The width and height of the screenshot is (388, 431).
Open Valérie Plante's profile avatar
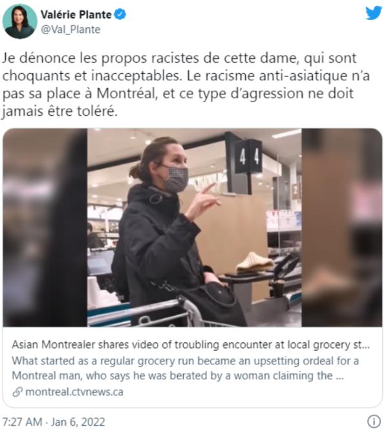[19, 21]
